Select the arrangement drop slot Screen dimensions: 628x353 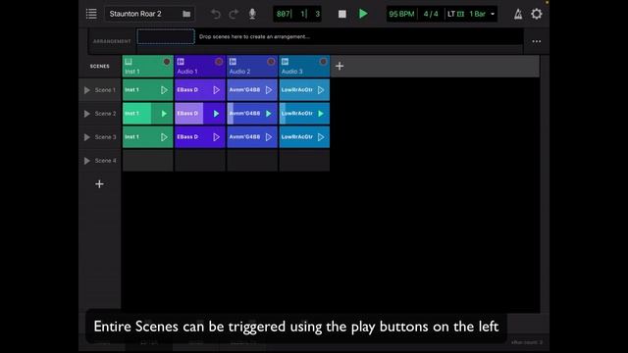pyautogui.click(x=166, y=37)
